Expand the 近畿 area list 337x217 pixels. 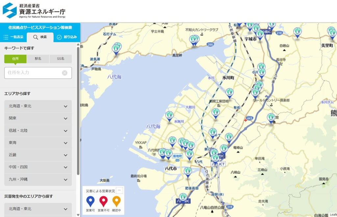coord(38,155)
